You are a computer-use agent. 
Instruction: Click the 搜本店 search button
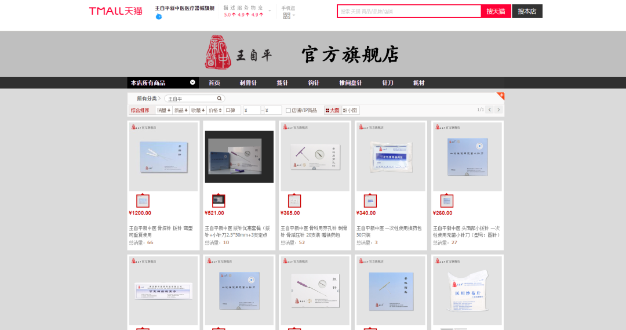click(x=527, y=11)
